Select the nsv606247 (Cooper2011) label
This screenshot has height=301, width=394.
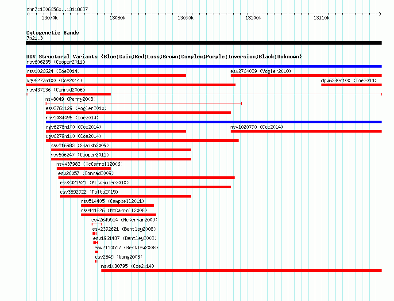pyautogui.click(x=80, y=155)
